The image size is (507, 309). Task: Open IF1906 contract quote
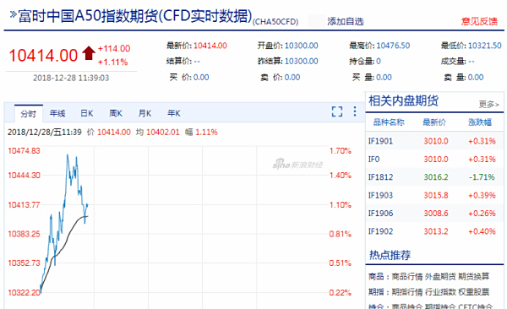(434, 214)
